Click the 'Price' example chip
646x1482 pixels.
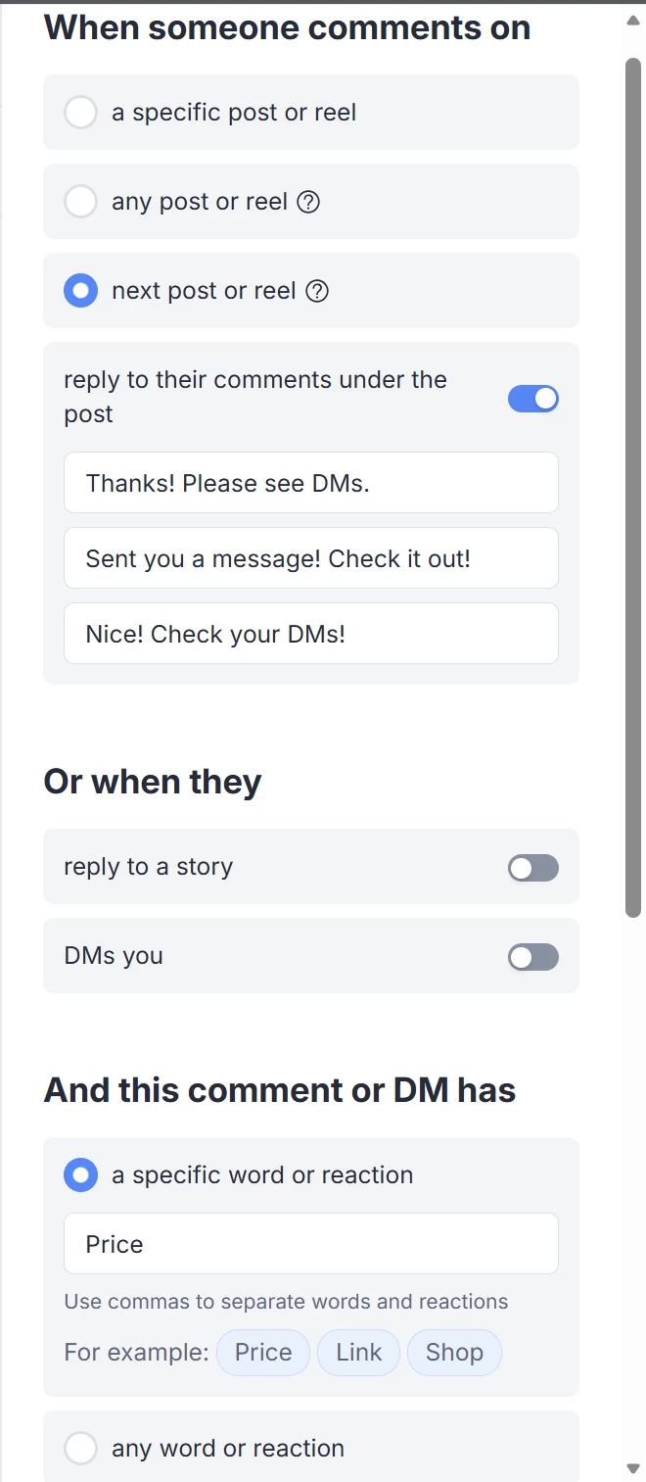coord(263,1352)
